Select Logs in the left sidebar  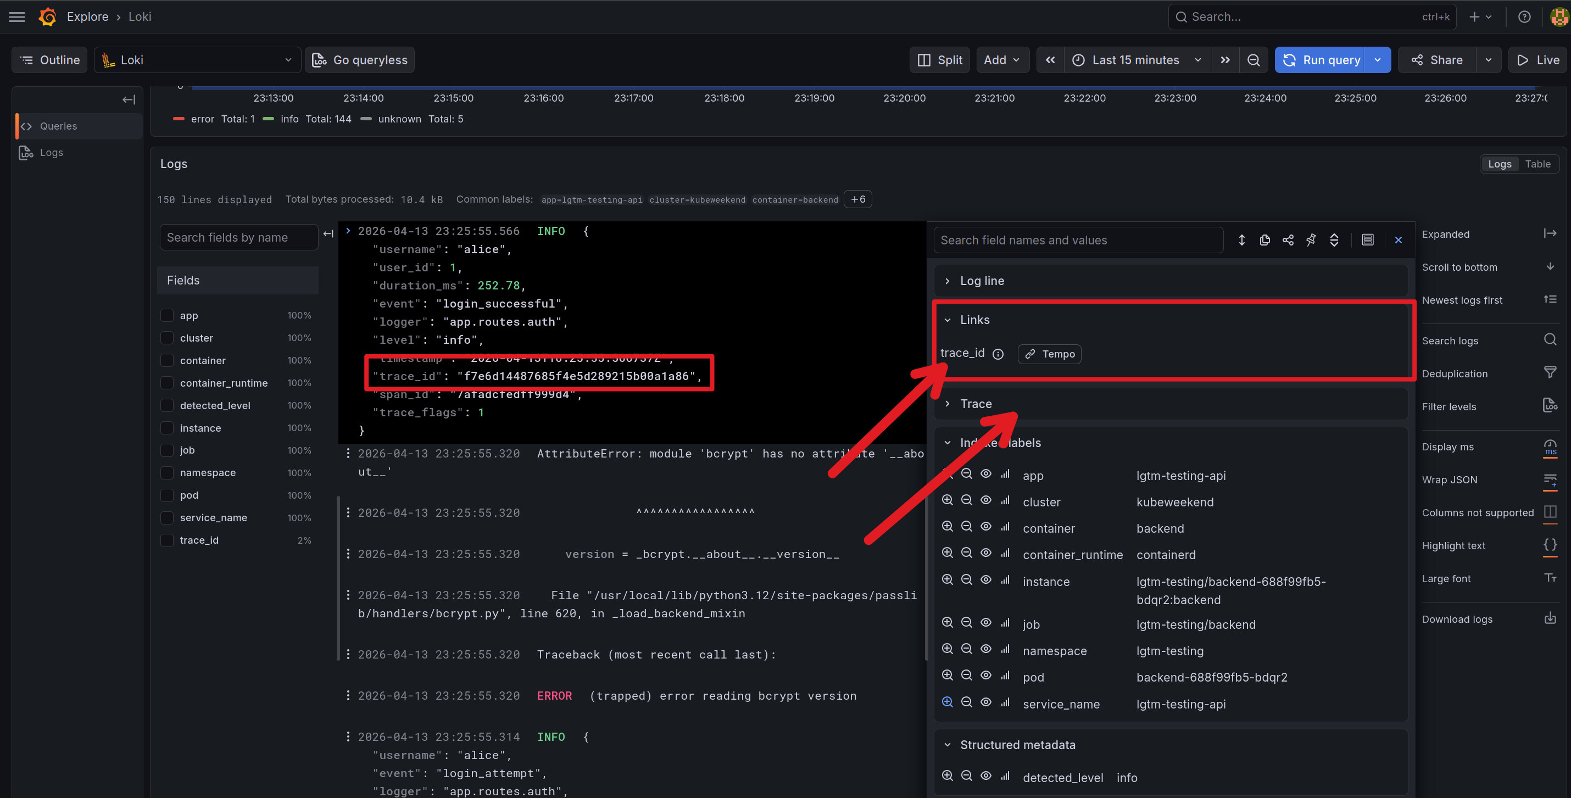[x=51, y=153]
